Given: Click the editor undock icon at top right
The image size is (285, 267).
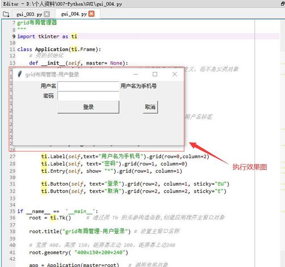Looking at the screenshot, I should click(283, 4).
